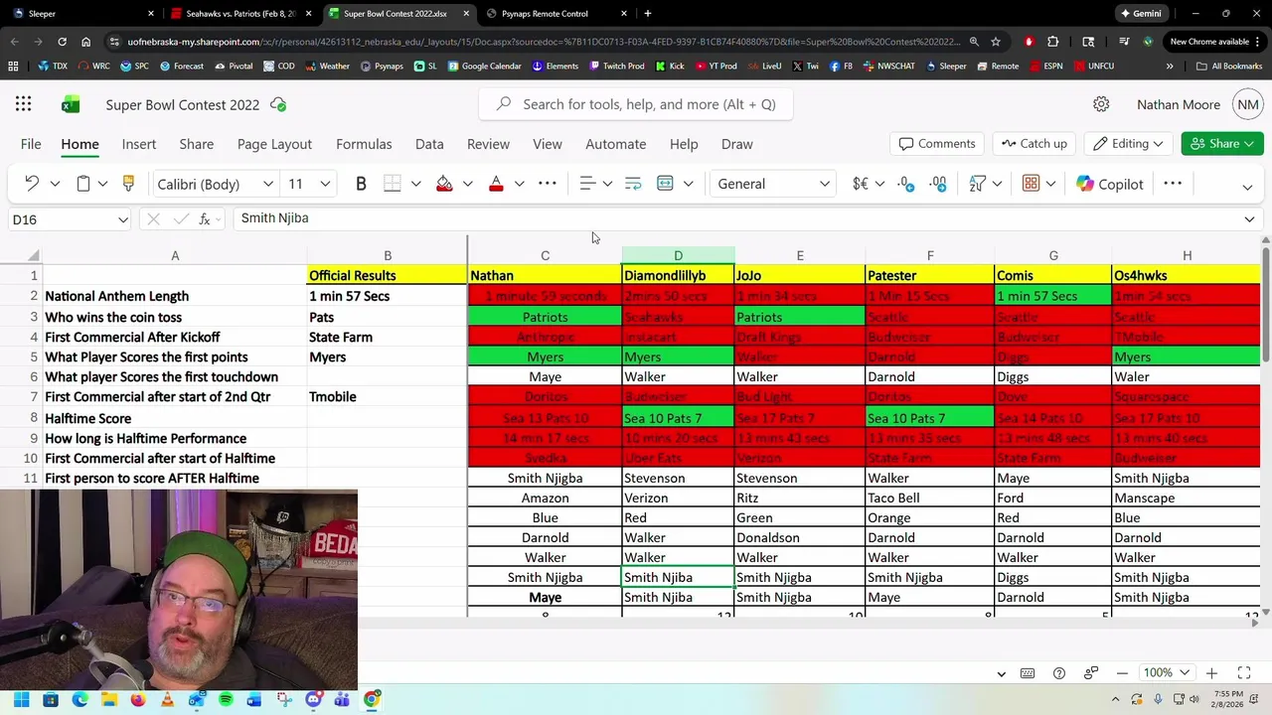Click zoom out minus icon
1272x715 pixels.
point(1122,673)
